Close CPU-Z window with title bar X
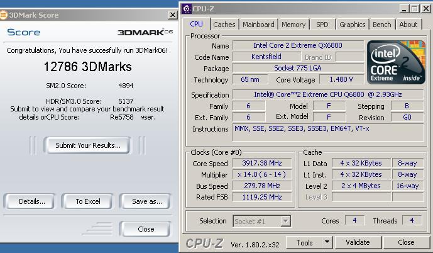Viewport: 433px width, 253px height. coord(426,9)
